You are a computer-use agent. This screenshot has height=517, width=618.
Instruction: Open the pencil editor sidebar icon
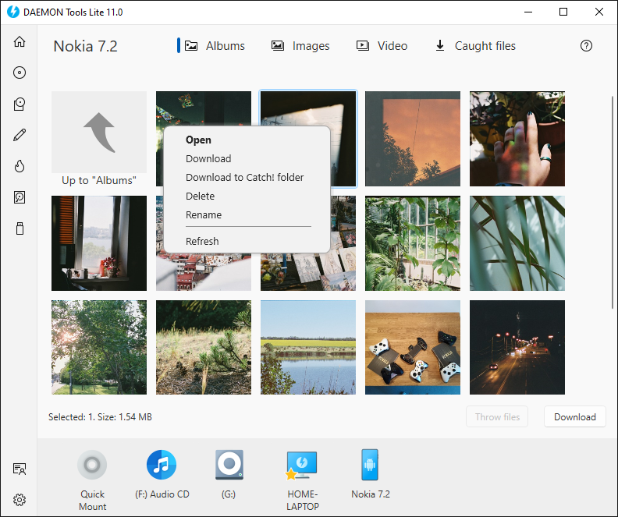(20, 135)
